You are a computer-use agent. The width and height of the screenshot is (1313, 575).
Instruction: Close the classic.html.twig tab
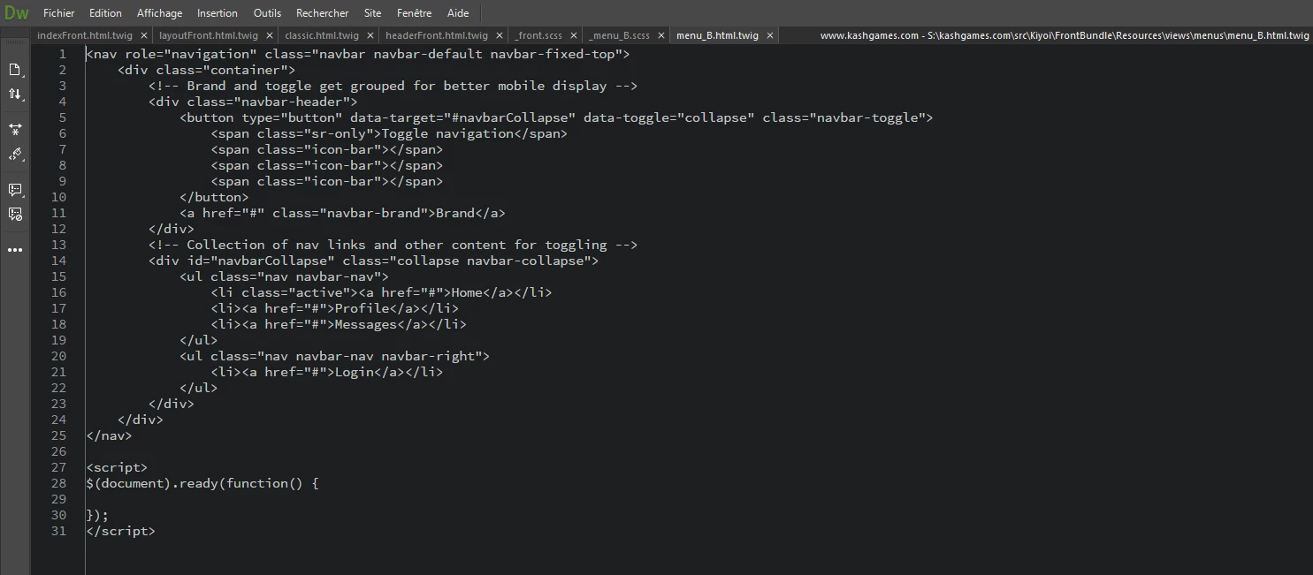(x=369, y=36)
